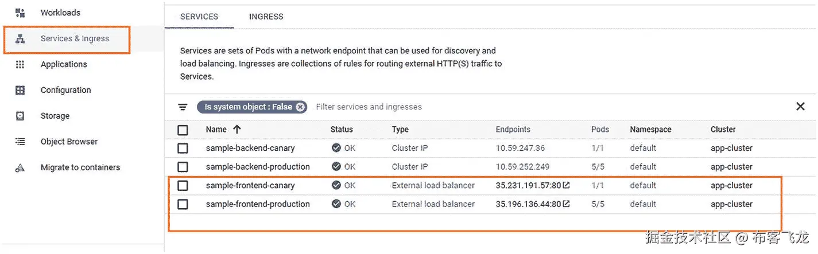The width and height of the screenshot is (818, 254).
Task: Select the Services tab
Action: point(199,17)
